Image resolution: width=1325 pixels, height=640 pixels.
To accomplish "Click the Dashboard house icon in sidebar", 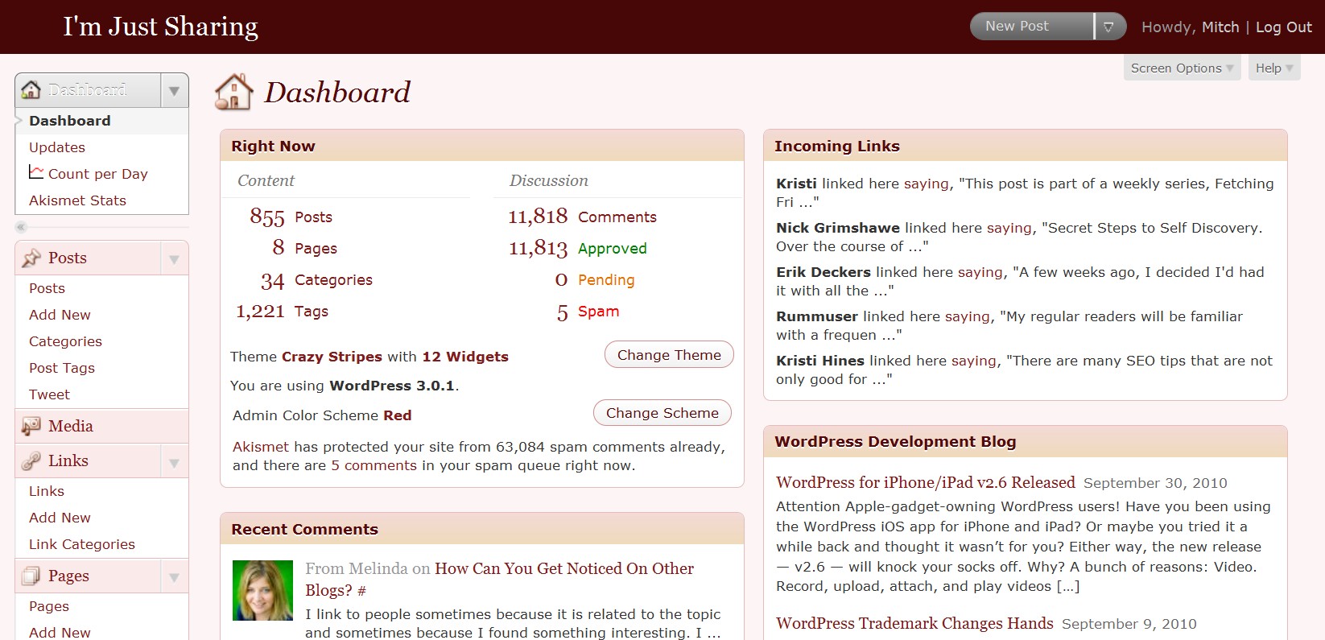I will pos(31,90).
